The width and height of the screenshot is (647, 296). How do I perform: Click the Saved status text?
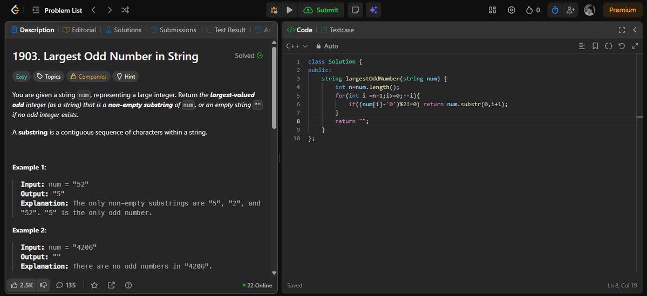pos(295,285)
